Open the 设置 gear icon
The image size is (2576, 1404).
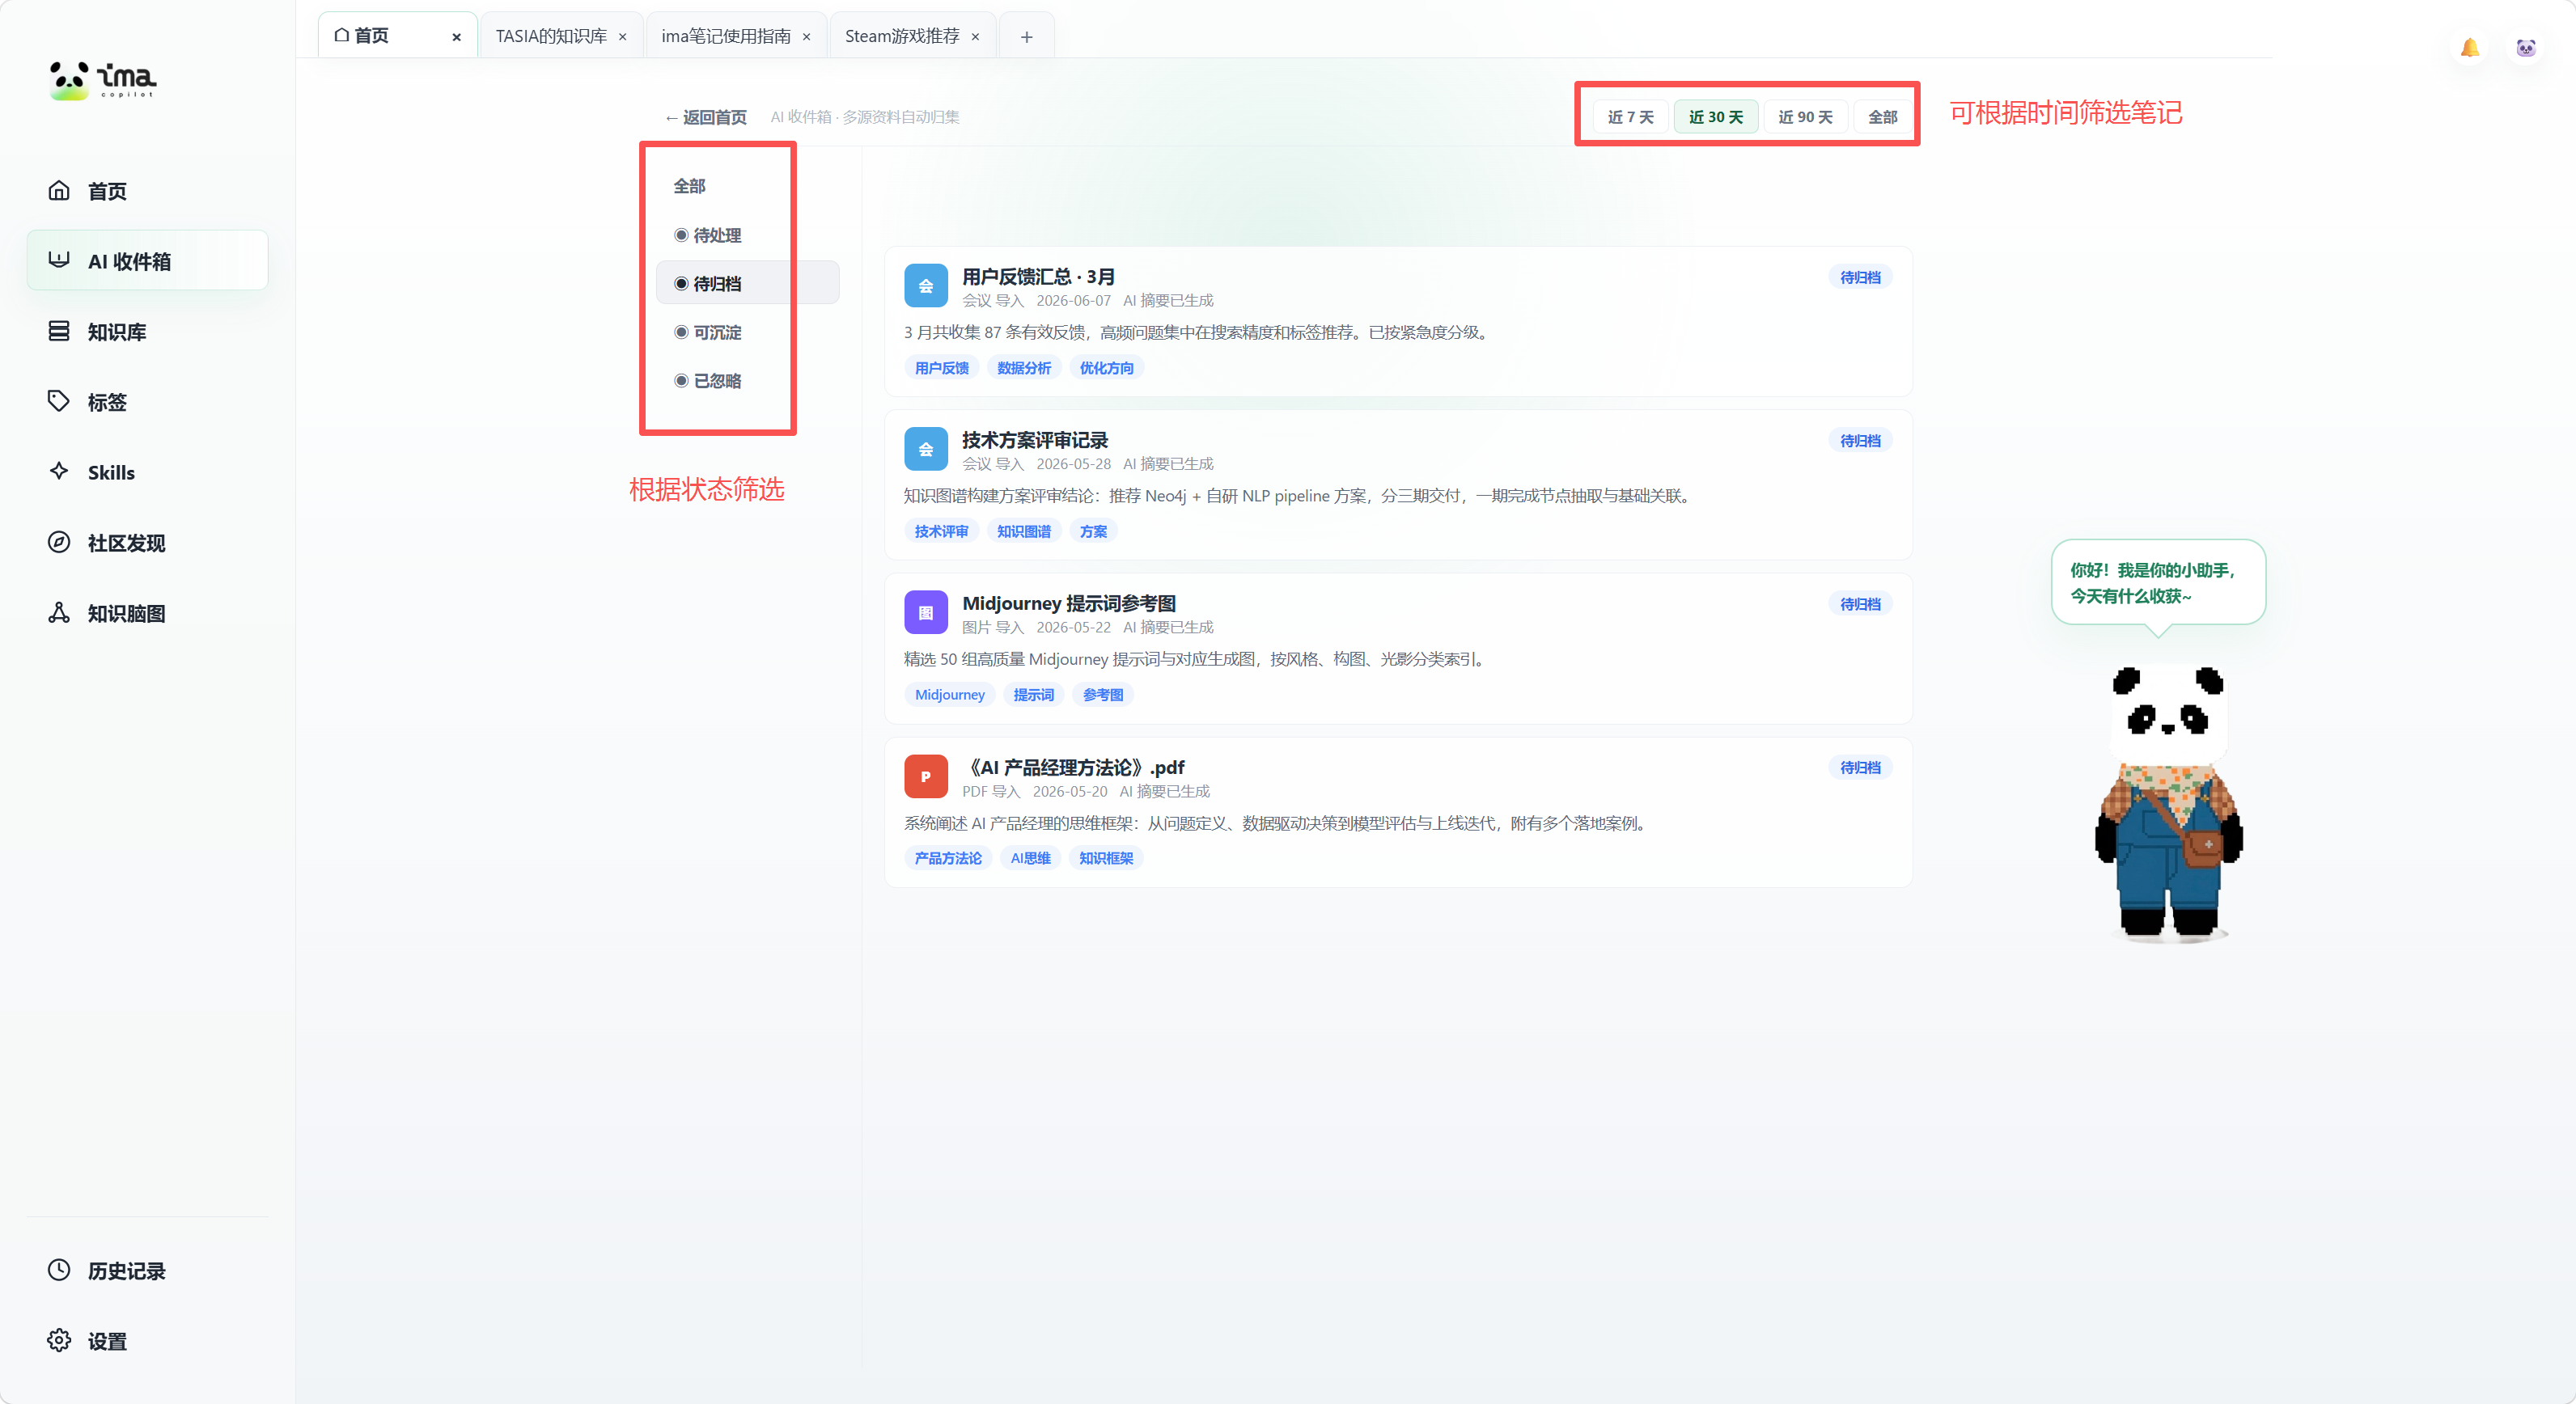pos(59,1340)
